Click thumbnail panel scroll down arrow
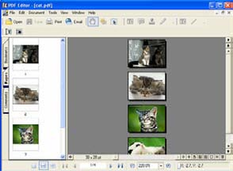The width and height of the screenshot is (233, 171). tap(63, 156)
